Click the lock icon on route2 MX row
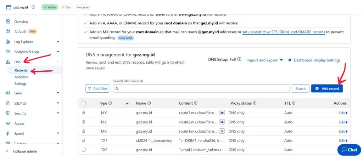 coord(84,122)
